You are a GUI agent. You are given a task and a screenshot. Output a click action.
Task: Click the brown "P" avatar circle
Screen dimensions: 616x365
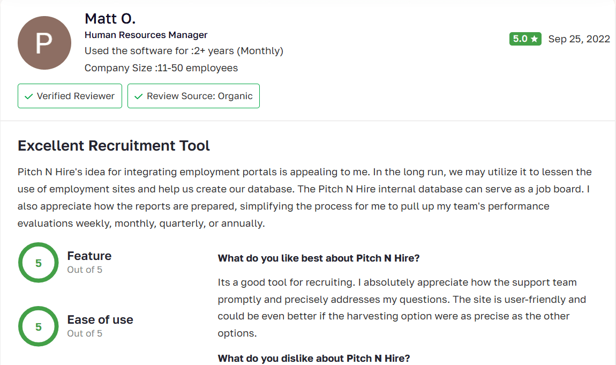[x=44, y=43]
